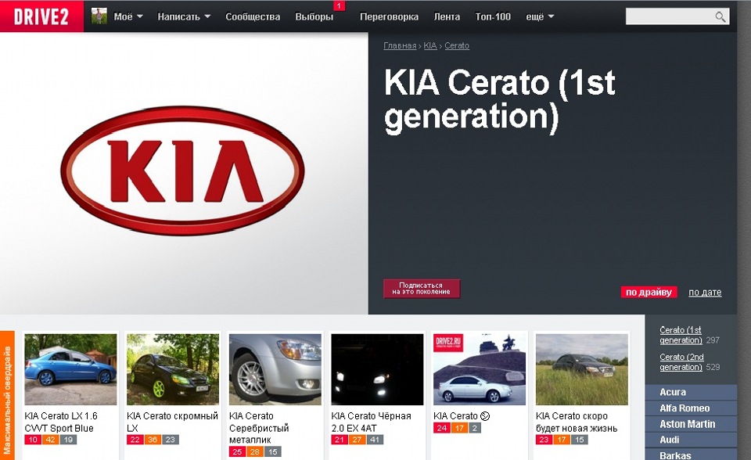Expand the Написать dropdown menu
The image size is (751, 460).
(184, 16)
